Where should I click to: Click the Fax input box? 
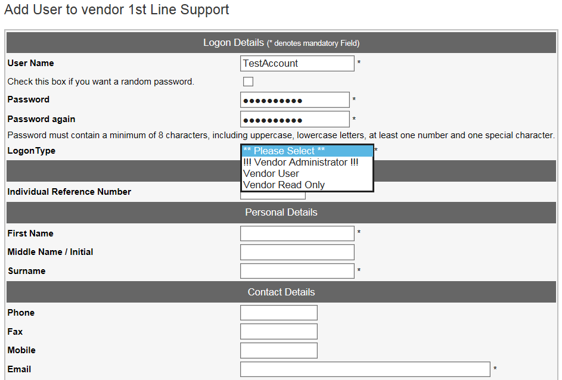click(x=278, y=331)
